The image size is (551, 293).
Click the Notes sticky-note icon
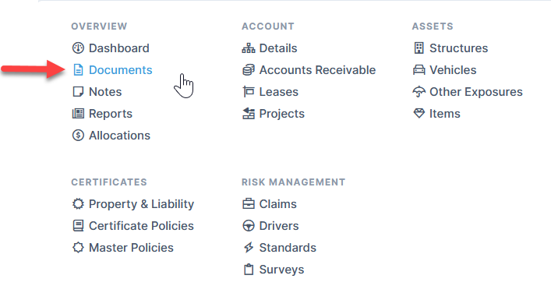pyautogui.click(x=78, y=92)
